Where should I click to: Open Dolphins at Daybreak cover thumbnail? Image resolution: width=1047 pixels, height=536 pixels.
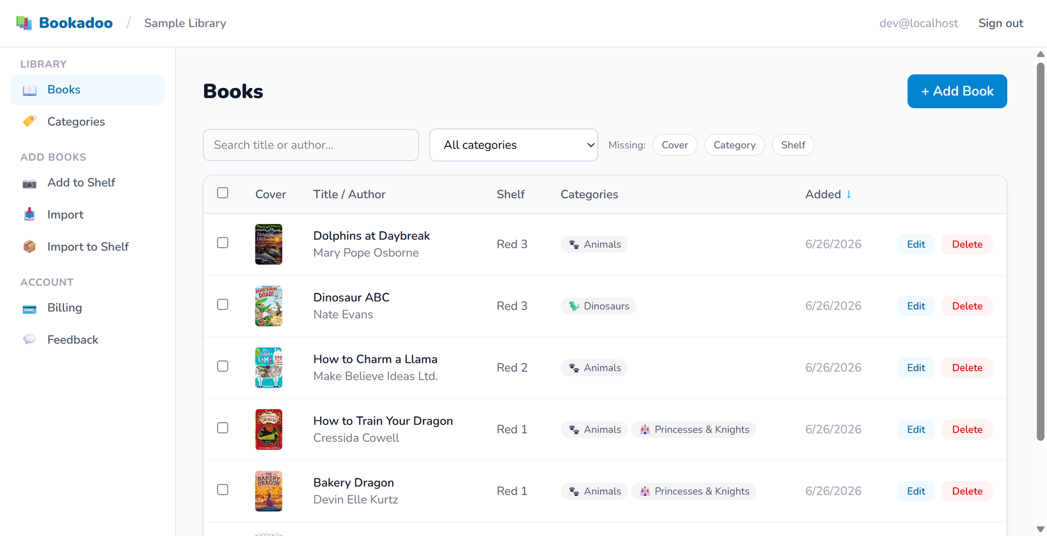pyautogui.click(x=268, y=244)
